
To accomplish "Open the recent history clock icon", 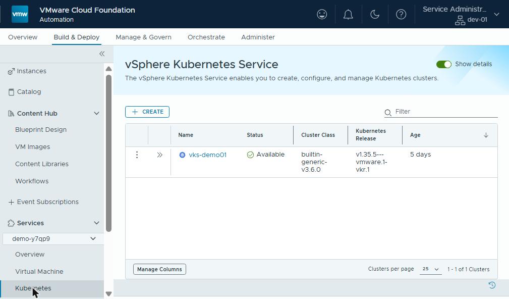I will pos(492,285).
